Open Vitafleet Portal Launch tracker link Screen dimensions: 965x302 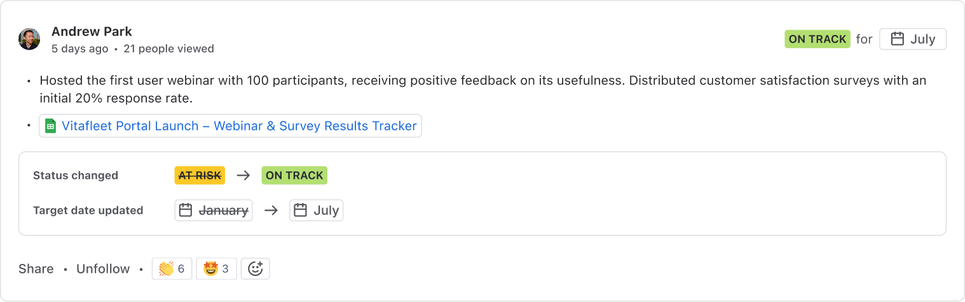point(239,126)
